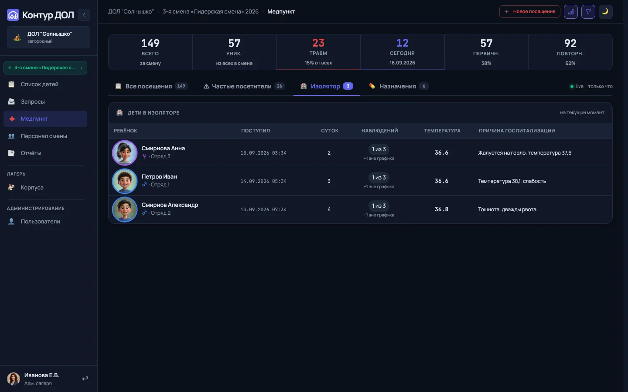Screen dimensions: 628x392
Task: Open Персонал смены page
Action: click(45, 136)
